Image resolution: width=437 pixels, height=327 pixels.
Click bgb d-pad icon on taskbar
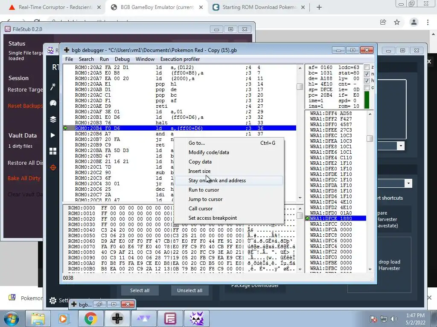[117, 318]
